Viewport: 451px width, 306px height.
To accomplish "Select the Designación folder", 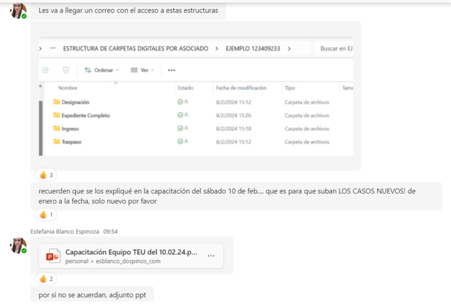I will (75, 102).
